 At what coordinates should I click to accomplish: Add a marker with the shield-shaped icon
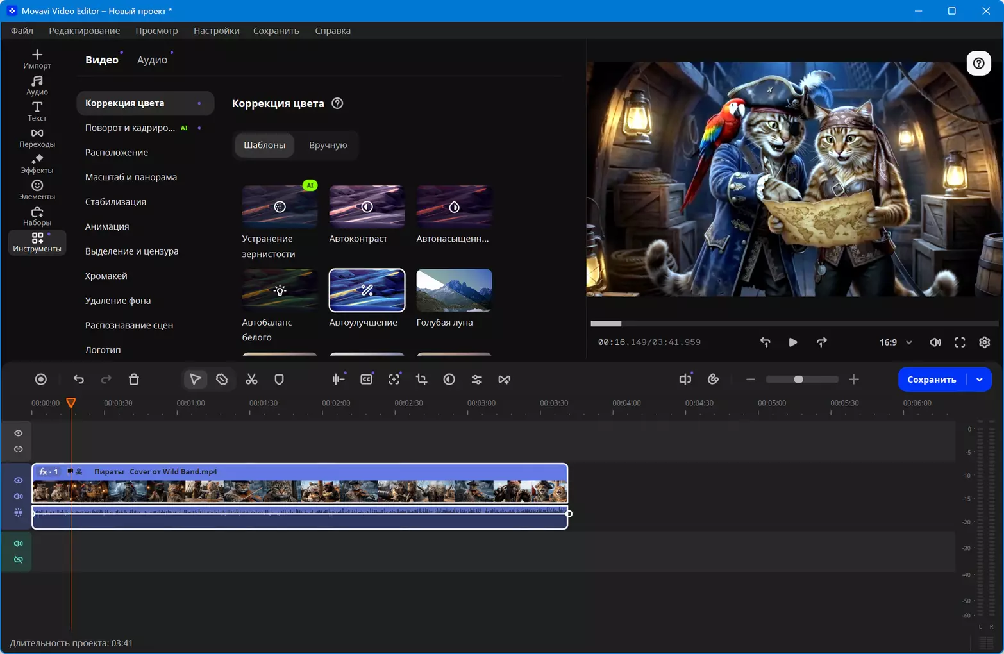click(279, 380)
